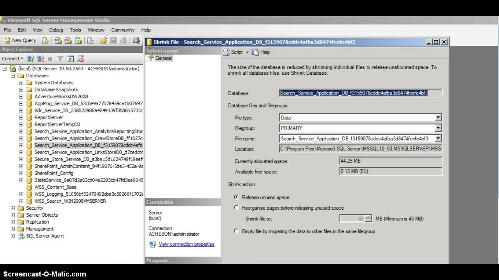Image resolution: width=499 pixels, height=280 pixels.
Task: Collapse the Databases tree node
Action: click(13, 76)
